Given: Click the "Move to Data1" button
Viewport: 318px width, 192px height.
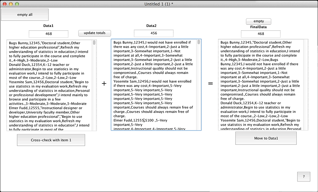Looking at the screenshot, I should click(266, 138).
